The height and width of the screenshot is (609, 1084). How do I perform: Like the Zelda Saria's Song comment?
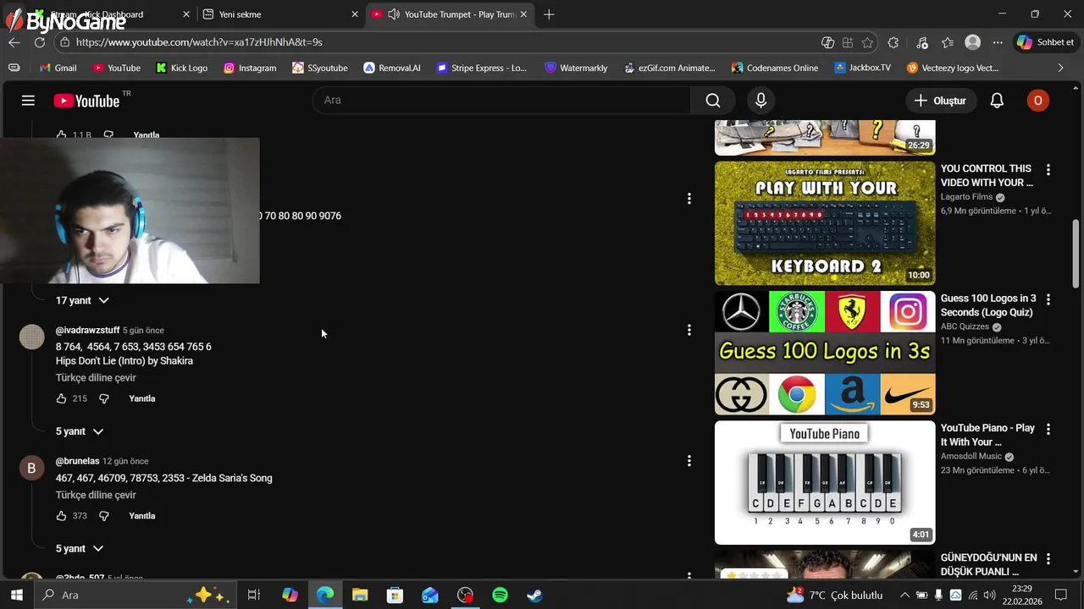[61, 516]
